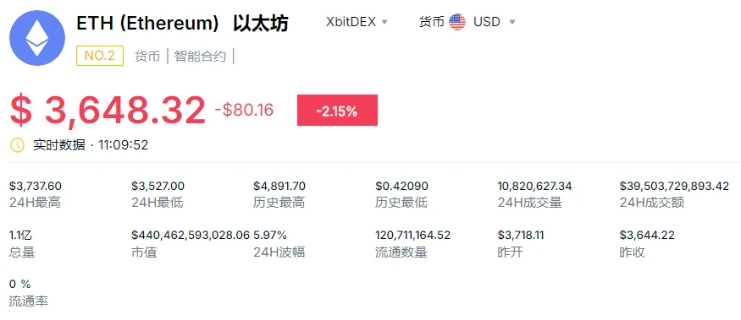Click the $3,648.32 current price
The width and height of the screenshot is (741, 320).
click(108, 111)
